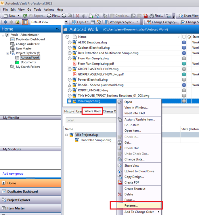Toggle the navigation pane layout icon

click(25, 22)
